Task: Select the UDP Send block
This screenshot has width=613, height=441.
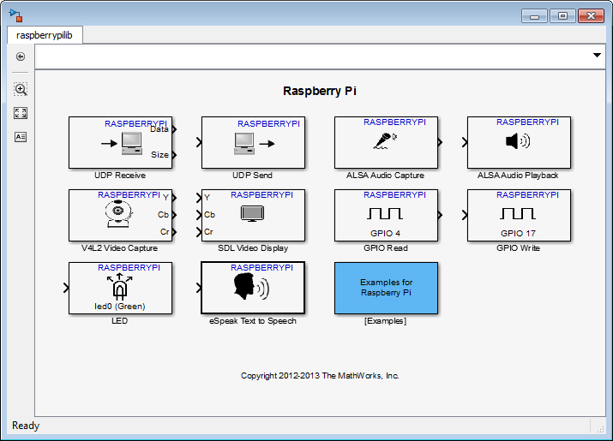Action: tap(253, 142)
